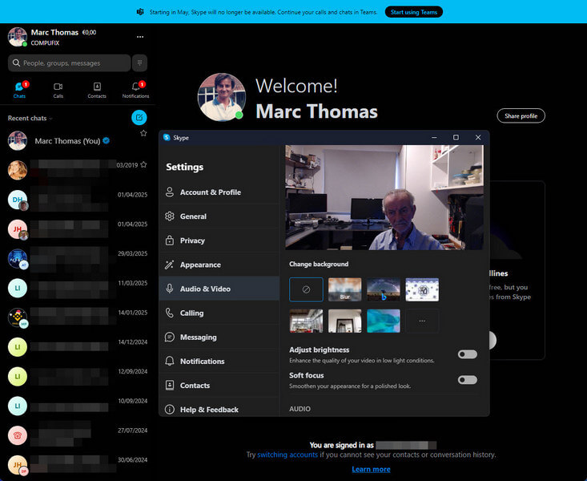Open the chat dated 14/12/2024
Viewport: 587px width, 481px height.
77,347
